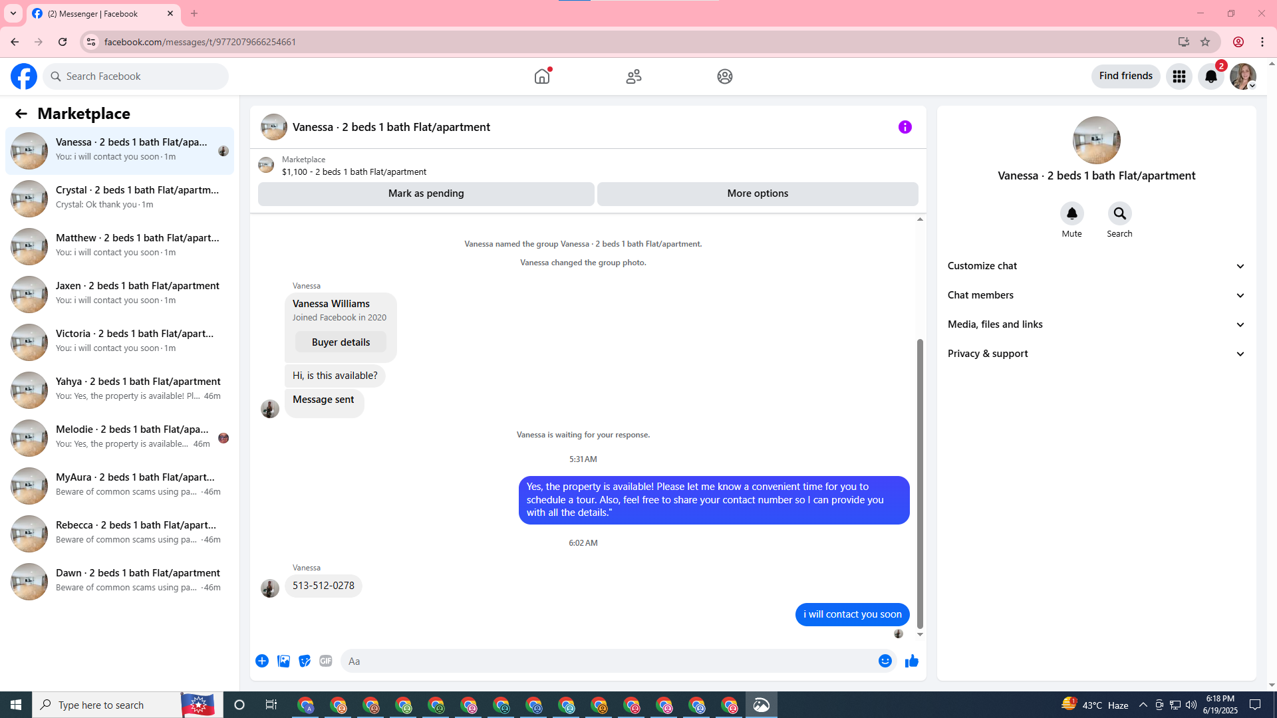
Task: Open Matthew's conversation
Action: point(120,246)
